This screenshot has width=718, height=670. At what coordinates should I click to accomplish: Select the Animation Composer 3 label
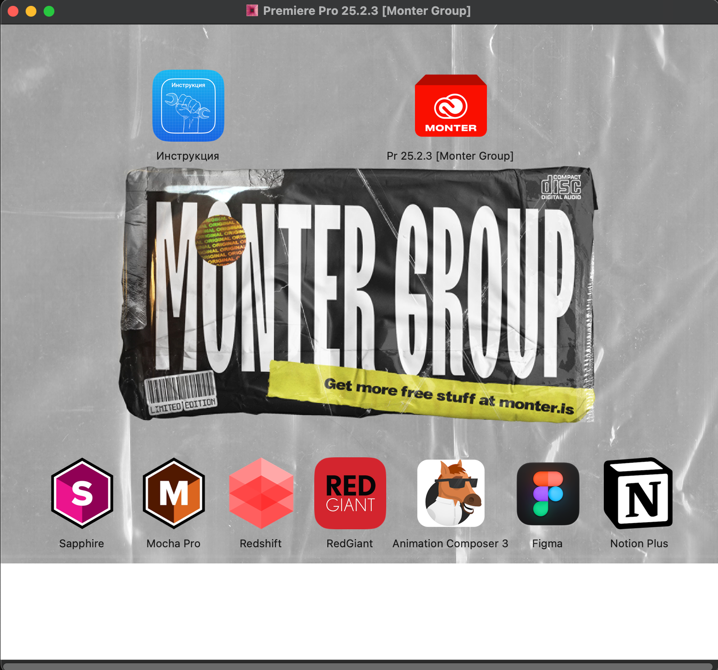pos(450,544)
